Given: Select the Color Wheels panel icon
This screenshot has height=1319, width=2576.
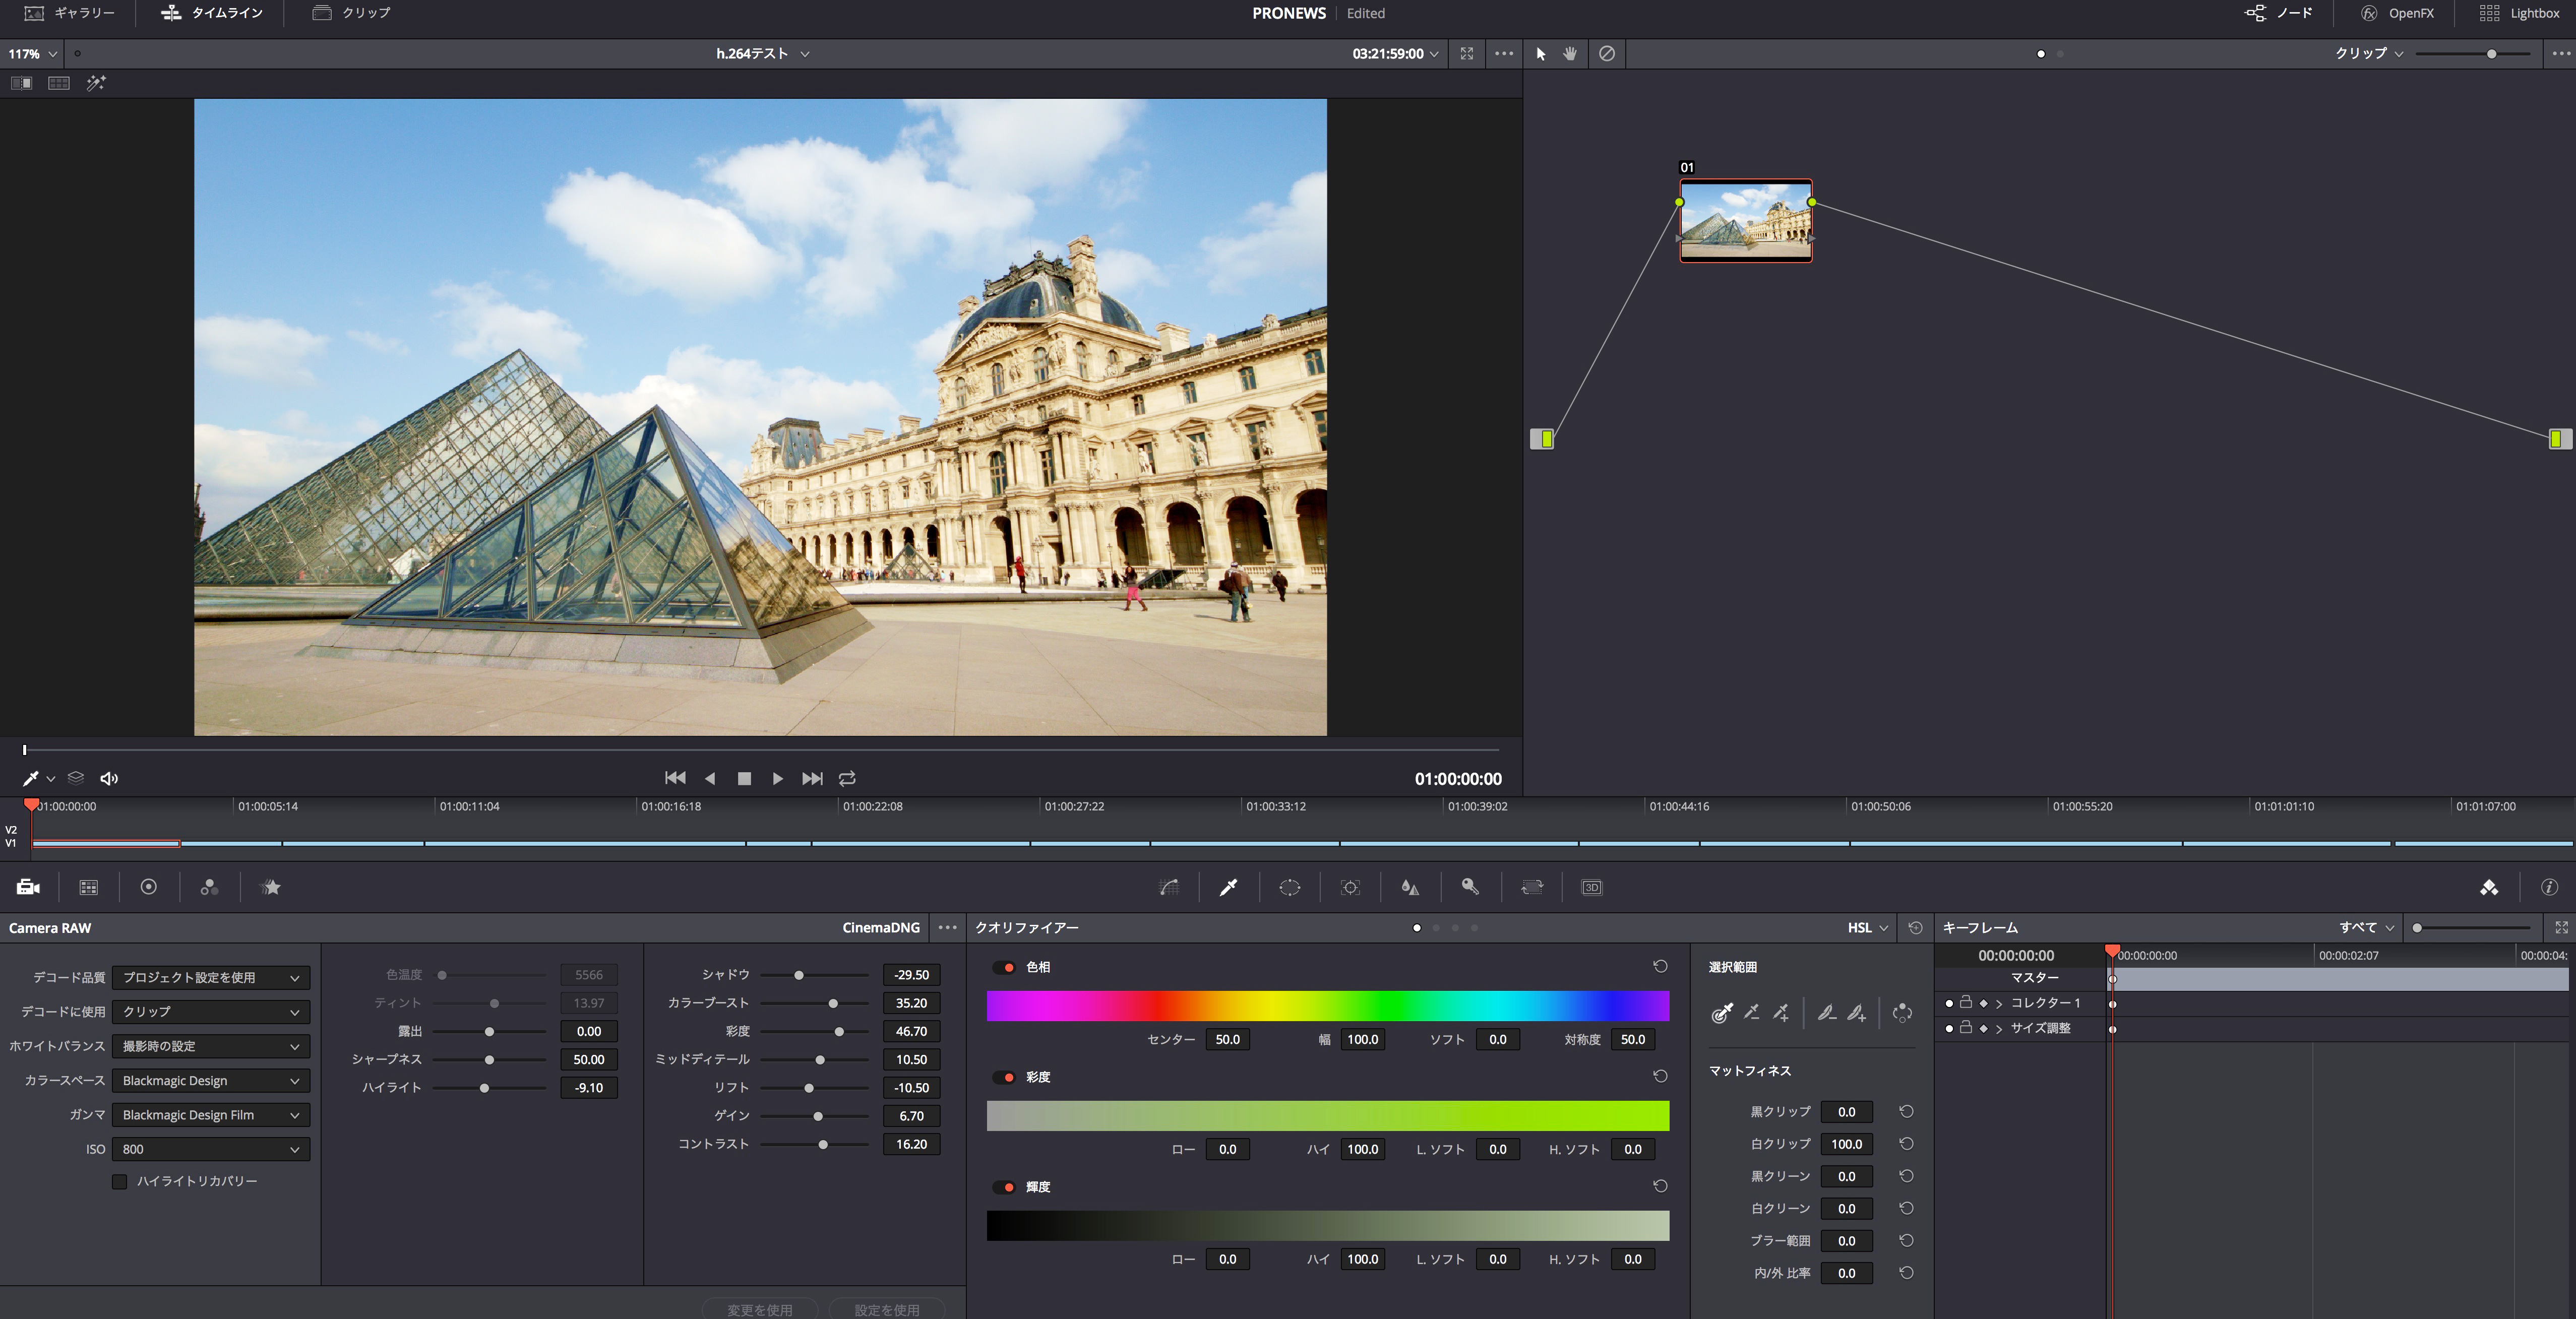Looking at the screenshot, I should pos(149,887).
